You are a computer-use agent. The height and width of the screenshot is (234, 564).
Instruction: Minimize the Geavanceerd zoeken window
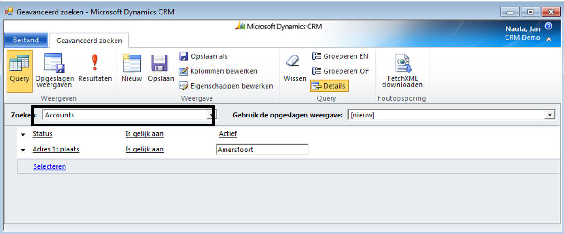click(x=510, y=12)
